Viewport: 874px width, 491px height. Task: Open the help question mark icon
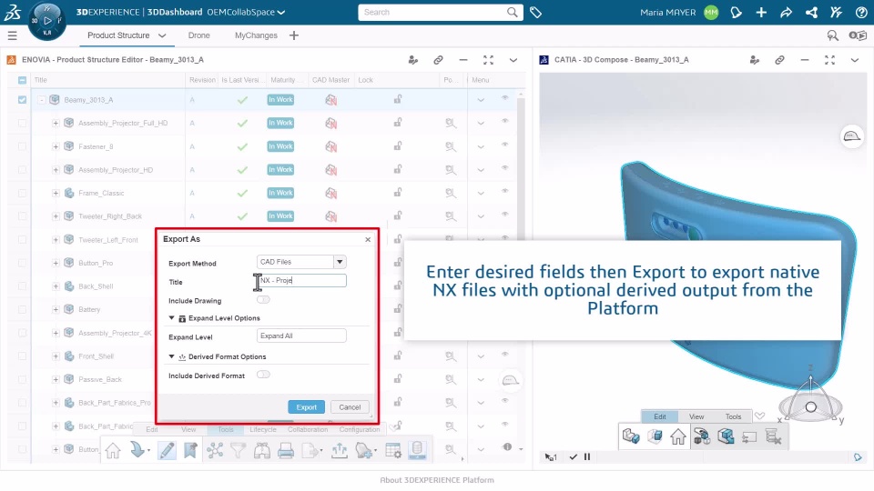pos(860,12)
